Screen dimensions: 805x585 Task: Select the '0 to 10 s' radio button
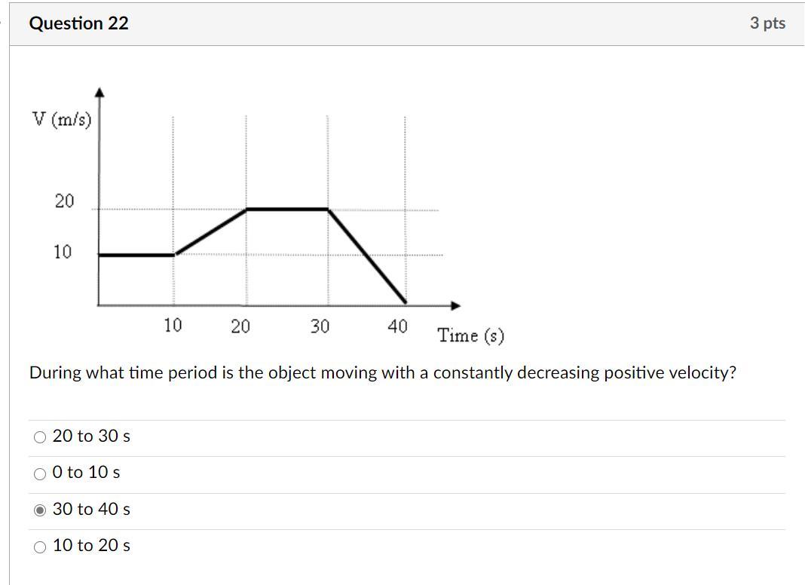tap(39, 473)
